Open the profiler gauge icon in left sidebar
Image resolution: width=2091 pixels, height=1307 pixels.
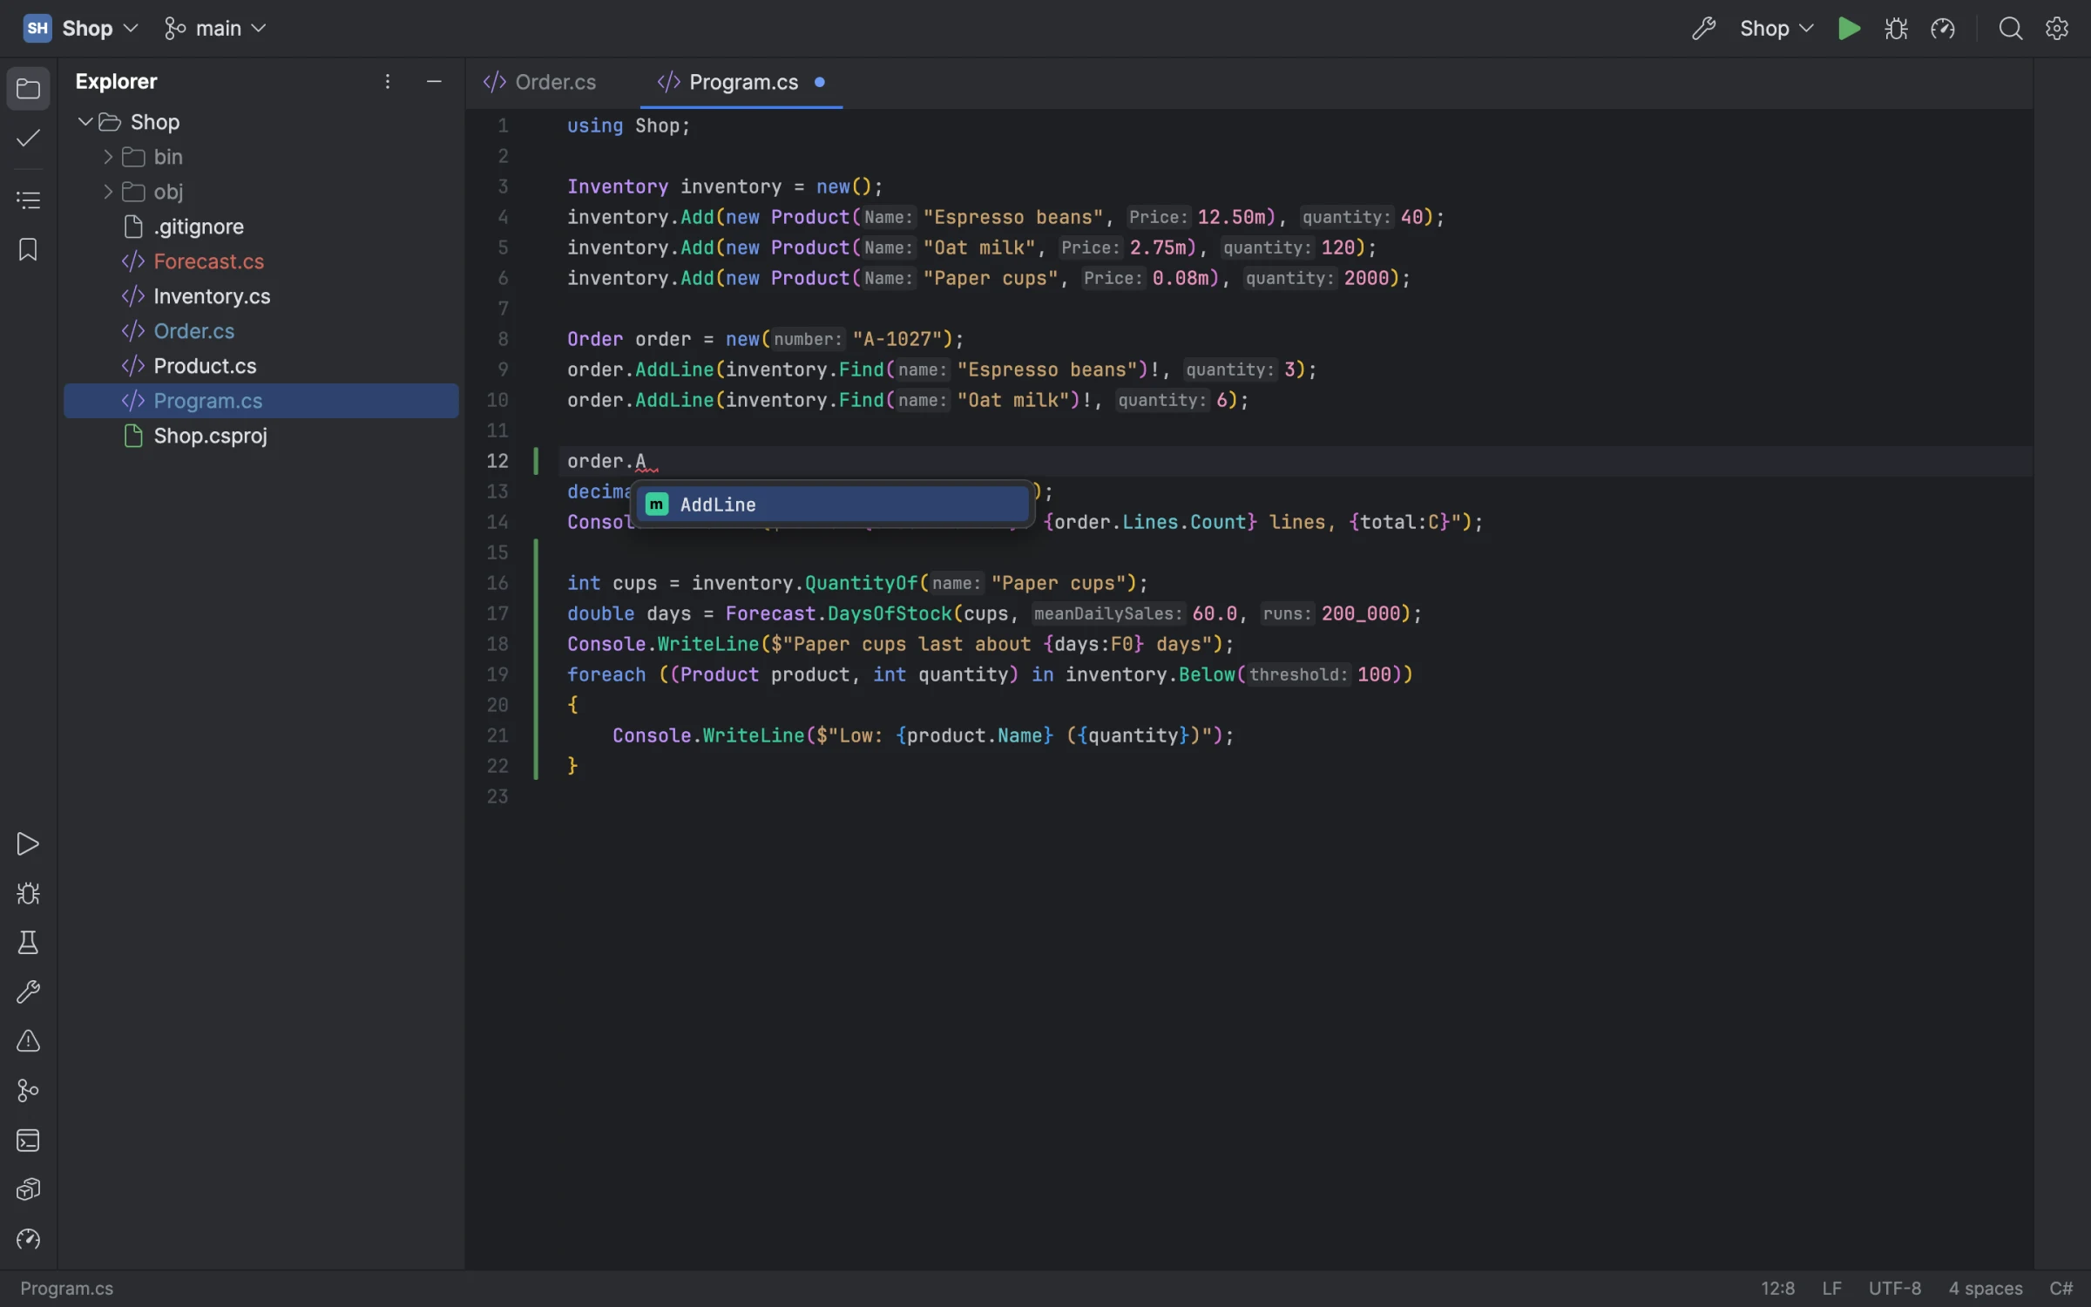tap(28, 1239)
